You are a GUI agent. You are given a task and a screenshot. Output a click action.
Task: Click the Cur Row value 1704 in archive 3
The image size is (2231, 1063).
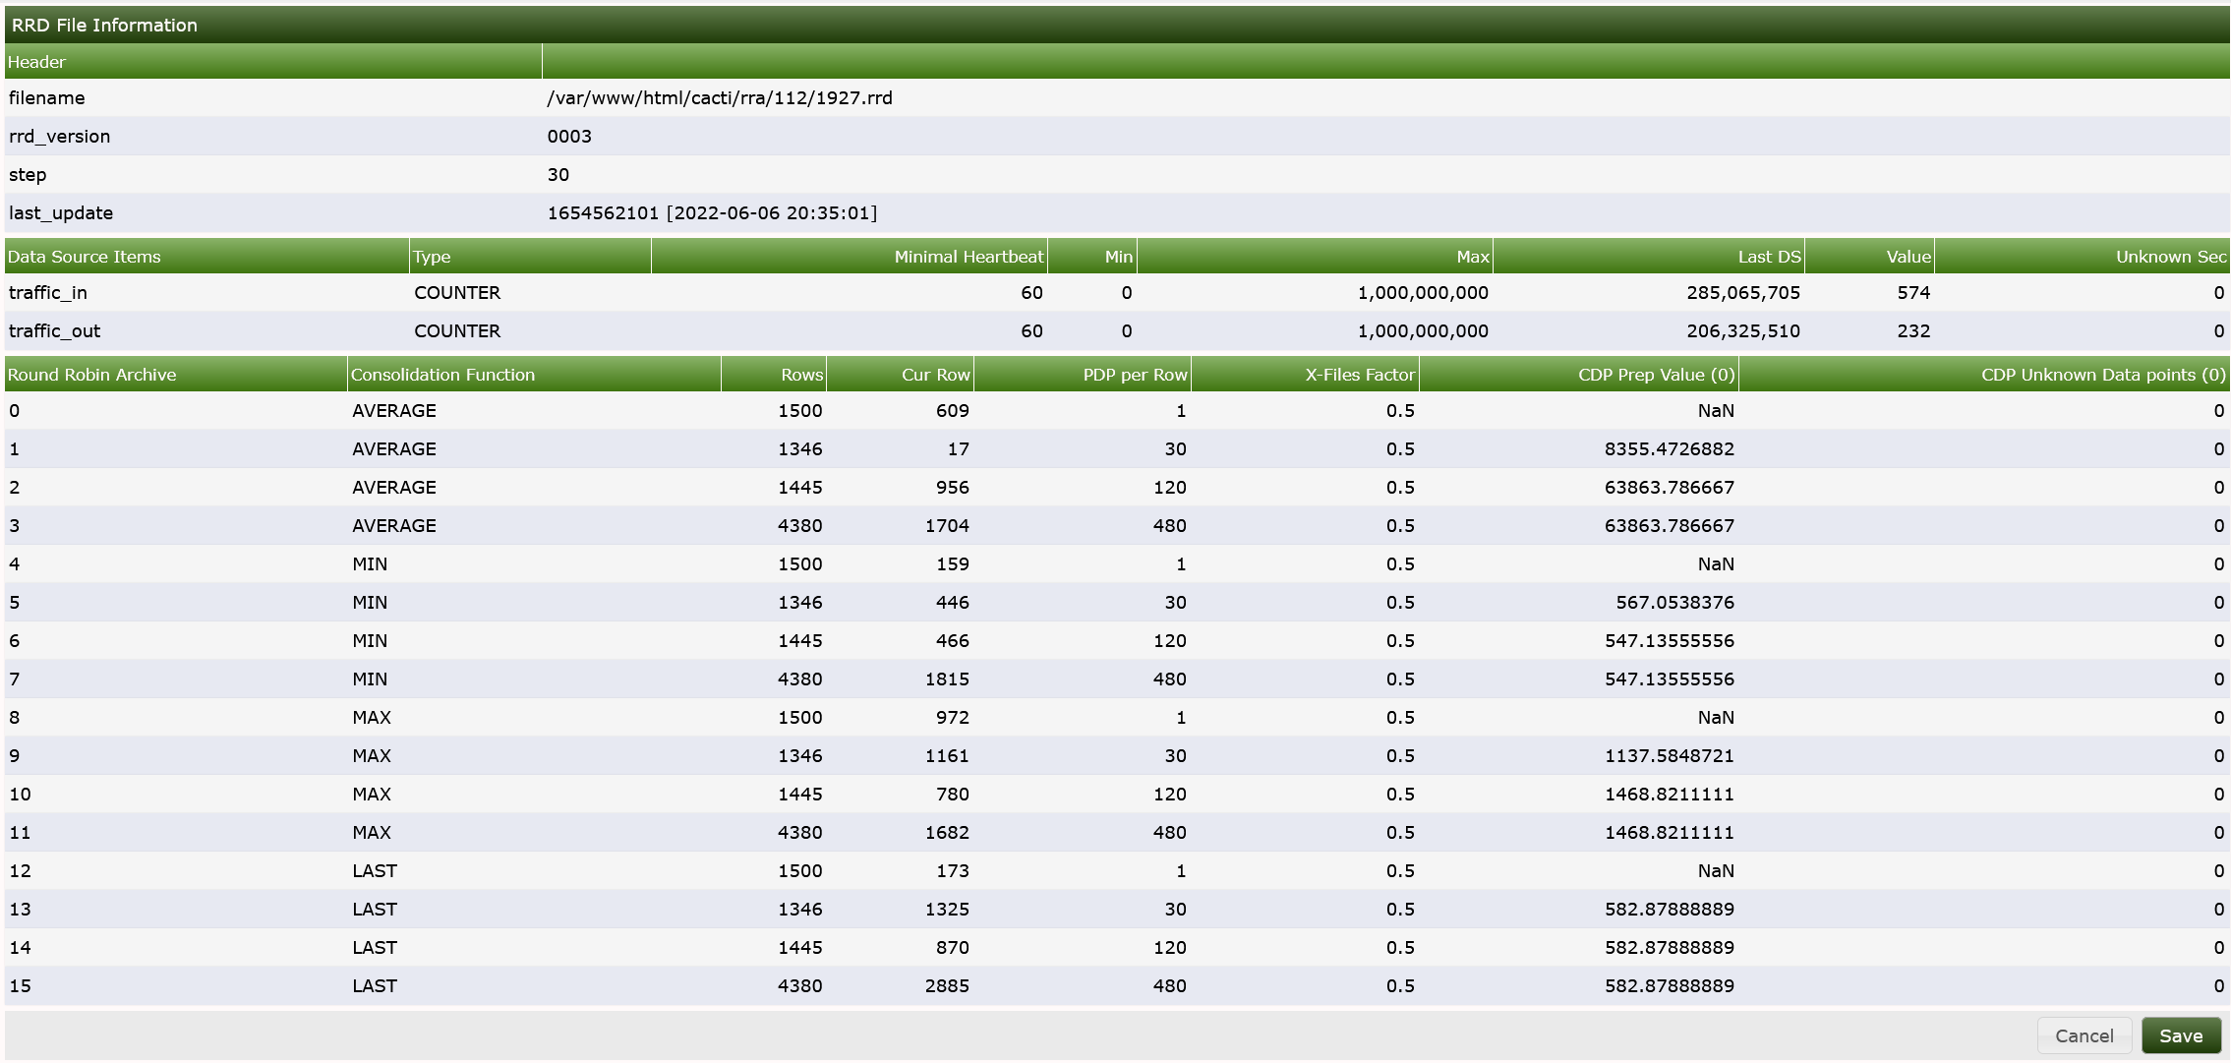947,526
